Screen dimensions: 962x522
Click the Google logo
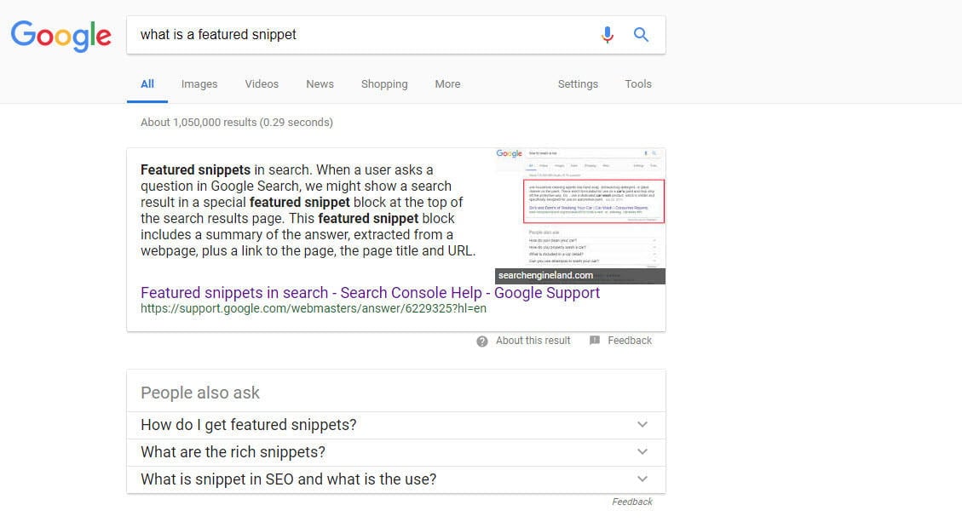point(60,36)
